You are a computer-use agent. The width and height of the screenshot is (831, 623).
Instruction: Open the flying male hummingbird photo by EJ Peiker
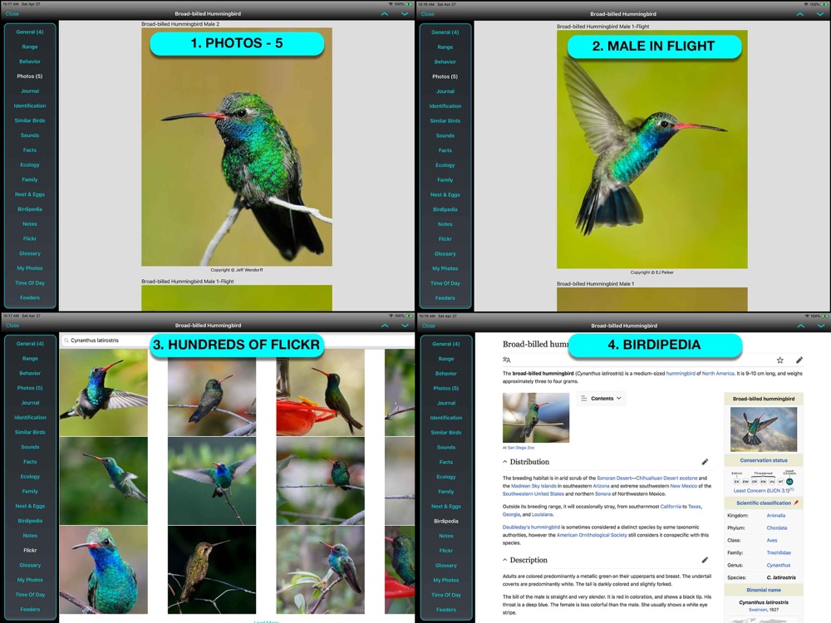tap(652, 150)
